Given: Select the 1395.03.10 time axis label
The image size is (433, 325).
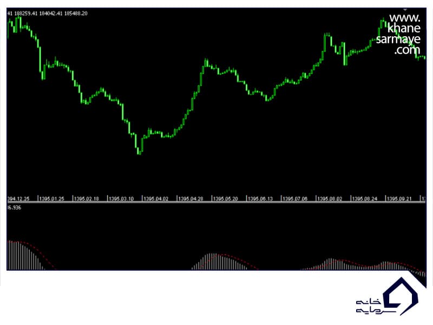Looking at the screenshot, I should pyautogui.click(x=121, y=199).
